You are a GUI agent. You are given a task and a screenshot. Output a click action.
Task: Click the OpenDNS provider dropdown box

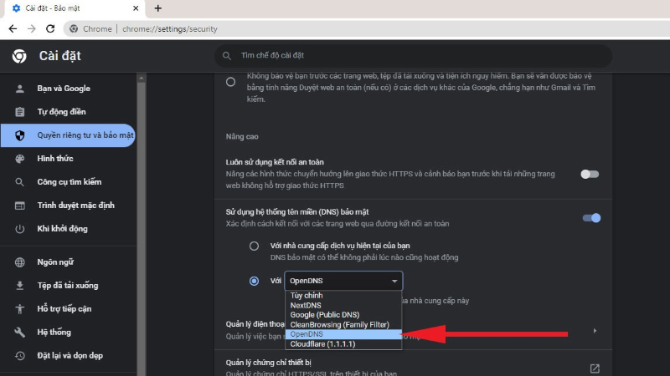pyautogui.click(x=343, y=281)
